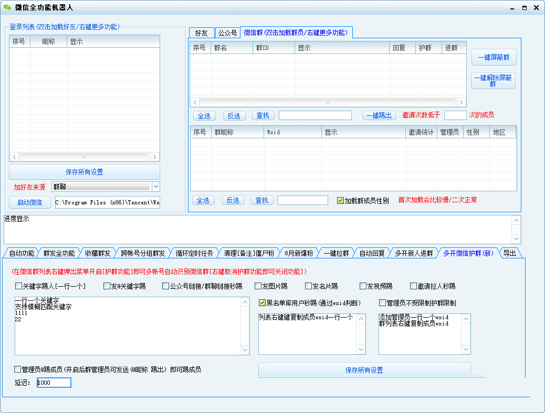Click the 一键屏蔽群 button
Image resolution: width=545 pixels, height=413 pixels.
click(494, 57)
